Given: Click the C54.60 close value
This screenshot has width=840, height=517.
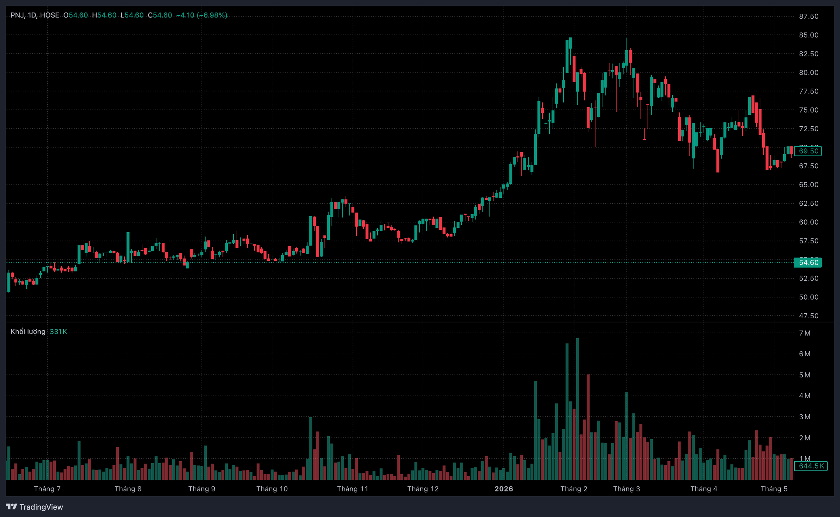Looking at the screenshot, I should [160, 15].
